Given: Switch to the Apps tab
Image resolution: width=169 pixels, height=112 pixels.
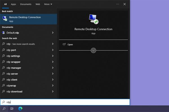Looking at the screenshot, I should pyautogui.click(x=13, y=4).
